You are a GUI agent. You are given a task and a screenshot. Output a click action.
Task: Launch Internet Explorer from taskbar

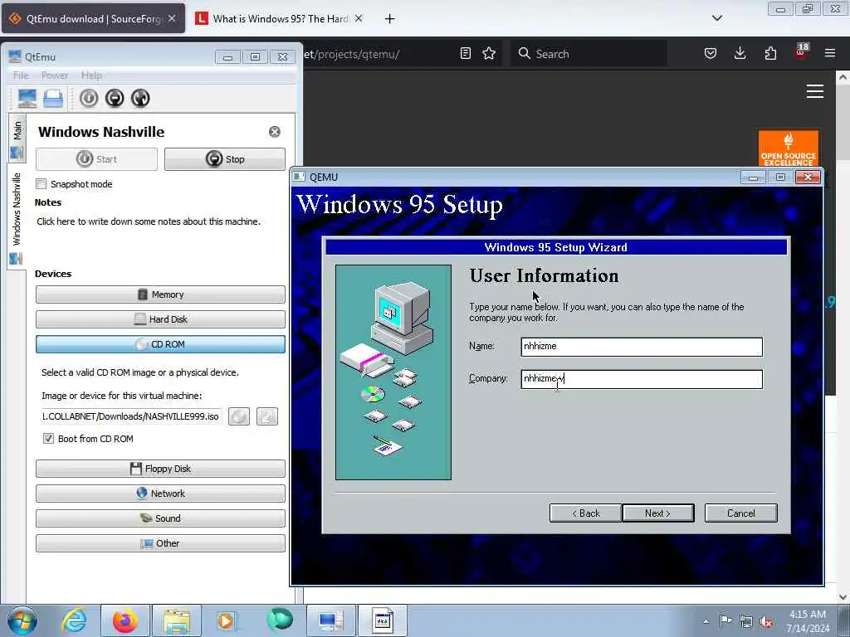(x=74, y=620)
